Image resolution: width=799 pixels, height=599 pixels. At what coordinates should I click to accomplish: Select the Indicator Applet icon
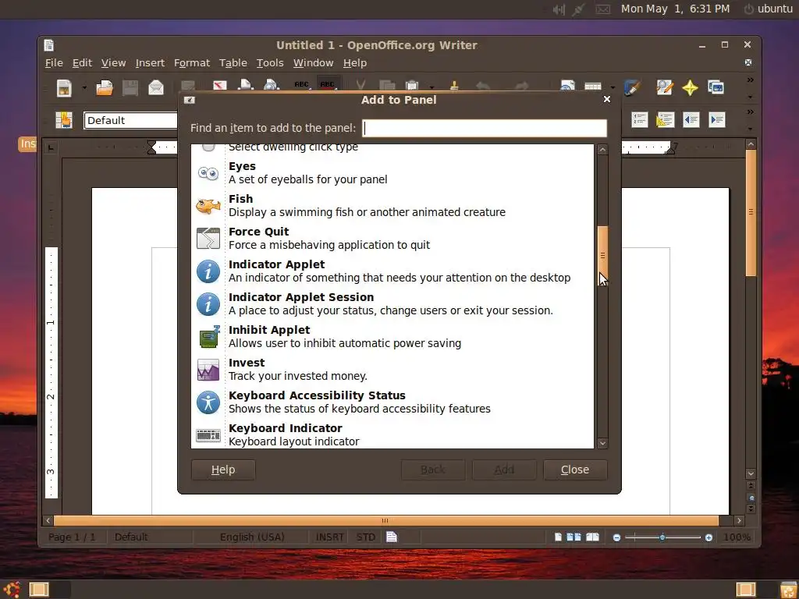pos(208,271)
